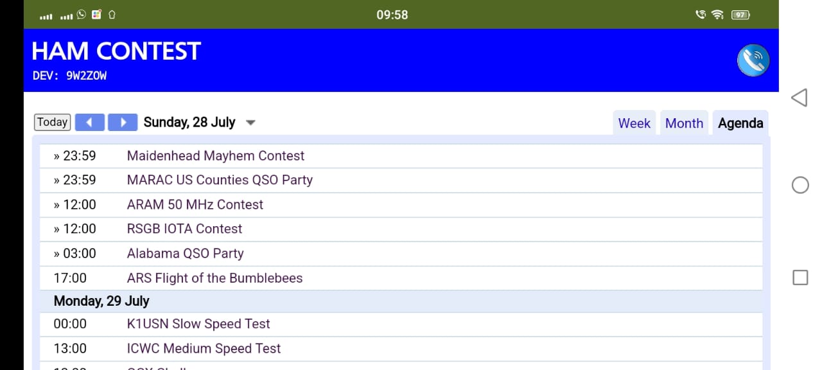Tap the WhatsApp notification icon
The height and width of the screenshot is (370, 822).
tap(81, 14)
